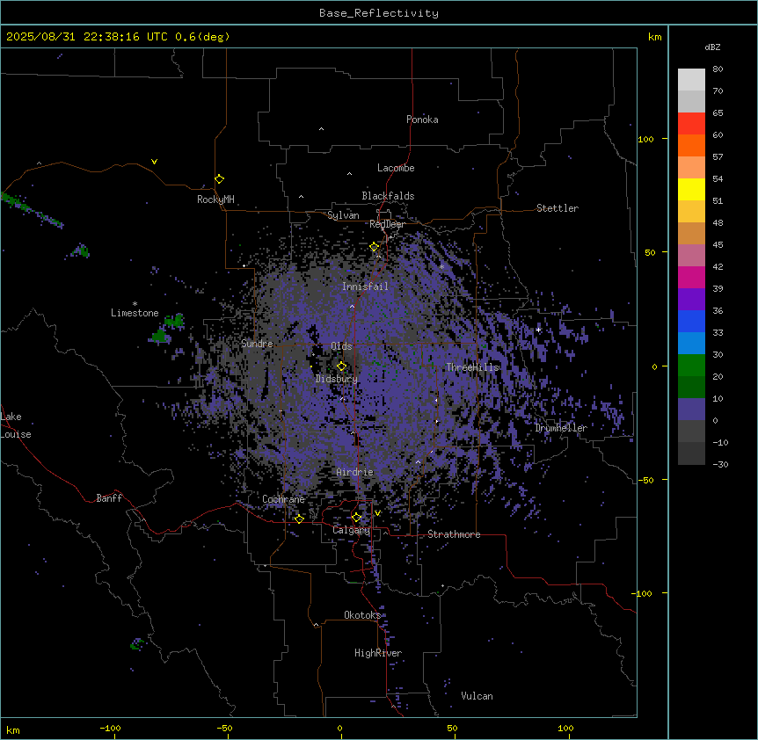758x740 pixels.
Task: Select the Banff label
Action: [109, 498]
